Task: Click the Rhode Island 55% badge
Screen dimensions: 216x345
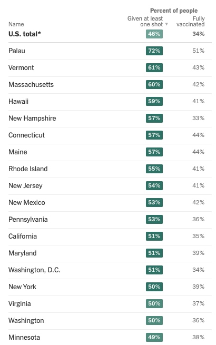Action: [154, 169]
